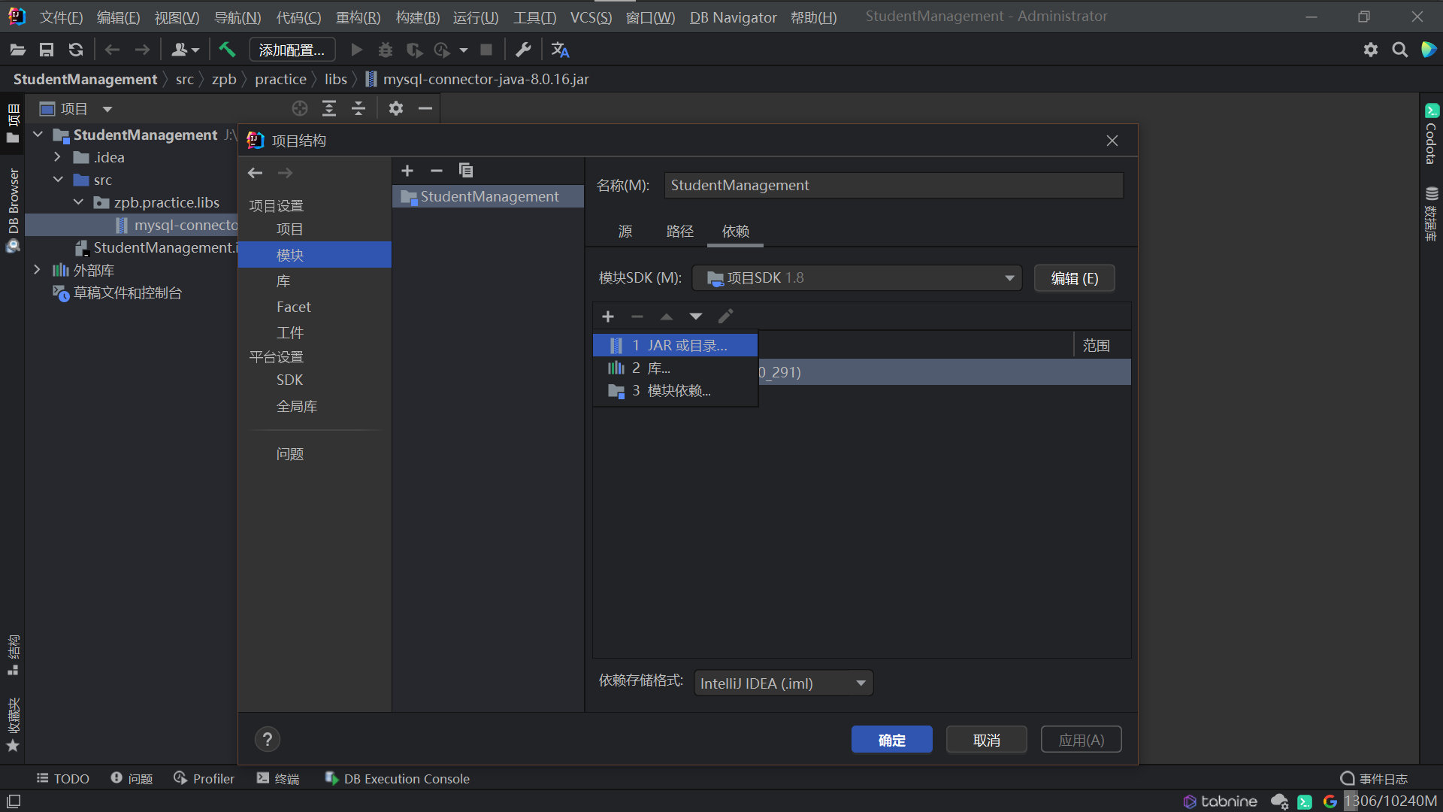Switch to the 路径 tab
The image size is (1443, 812).
click(x=679, y=232)
